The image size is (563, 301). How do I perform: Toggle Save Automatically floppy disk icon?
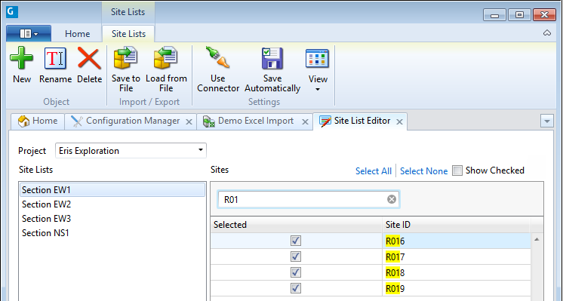272,58
